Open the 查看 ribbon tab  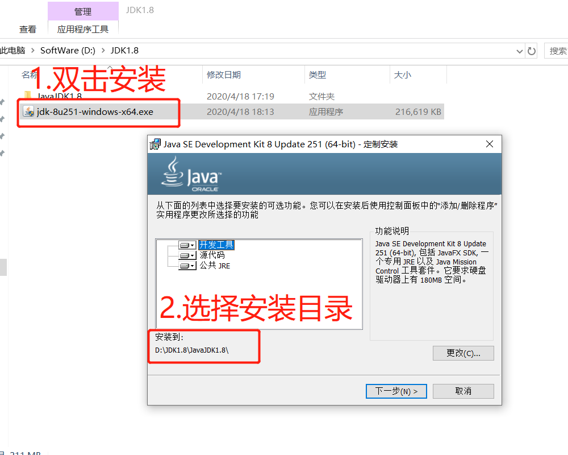tap(28, 29)
